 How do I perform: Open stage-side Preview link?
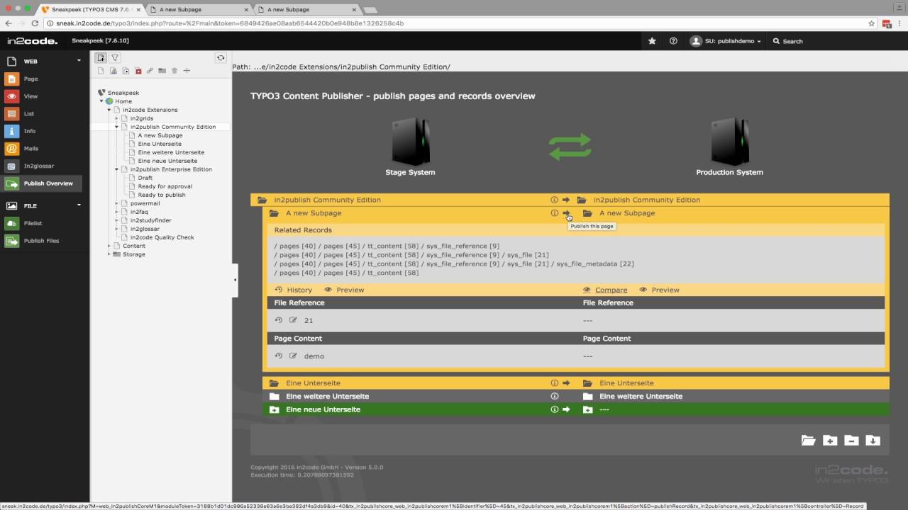tap(344, 290)
